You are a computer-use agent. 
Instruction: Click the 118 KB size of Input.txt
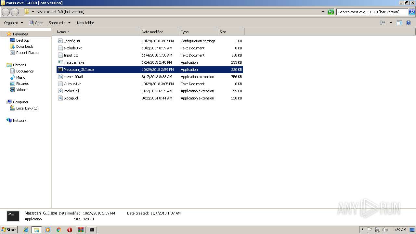[236, 55]
